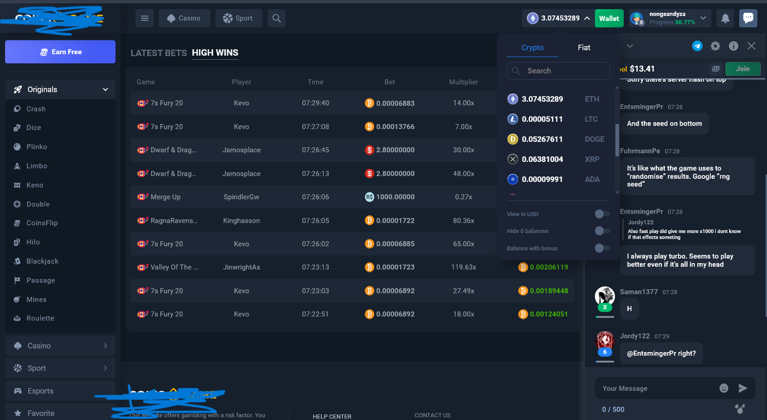Turn on Hide 0 balances switch
This screenshot has height=420, width=767.
[602, 231]
